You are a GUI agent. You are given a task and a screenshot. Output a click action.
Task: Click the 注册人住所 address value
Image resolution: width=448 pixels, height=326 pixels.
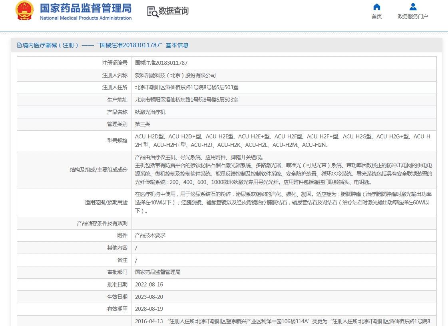(x=187, y=88)
